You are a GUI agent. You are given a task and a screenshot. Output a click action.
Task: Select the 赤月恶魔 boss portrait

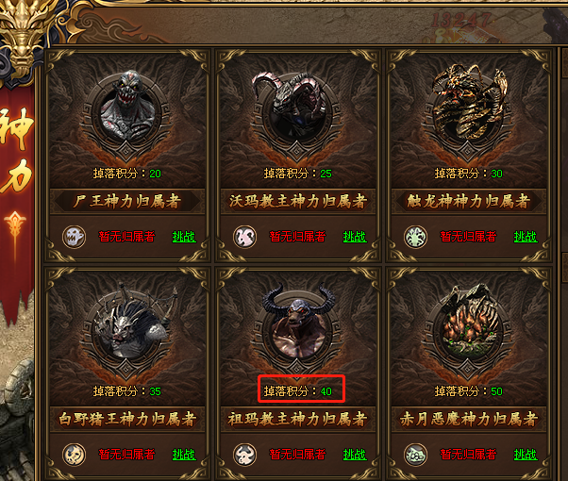468,324
